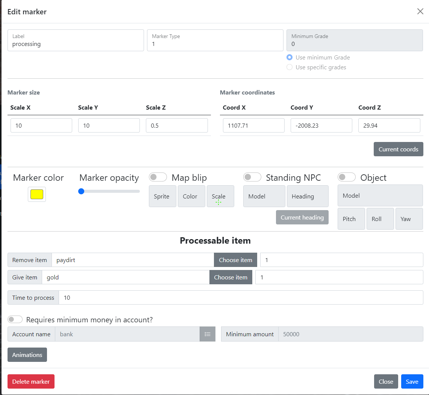Enable the Standing NPC switch
Viewport: 429px width, 395px height.
tap(252, 177)
